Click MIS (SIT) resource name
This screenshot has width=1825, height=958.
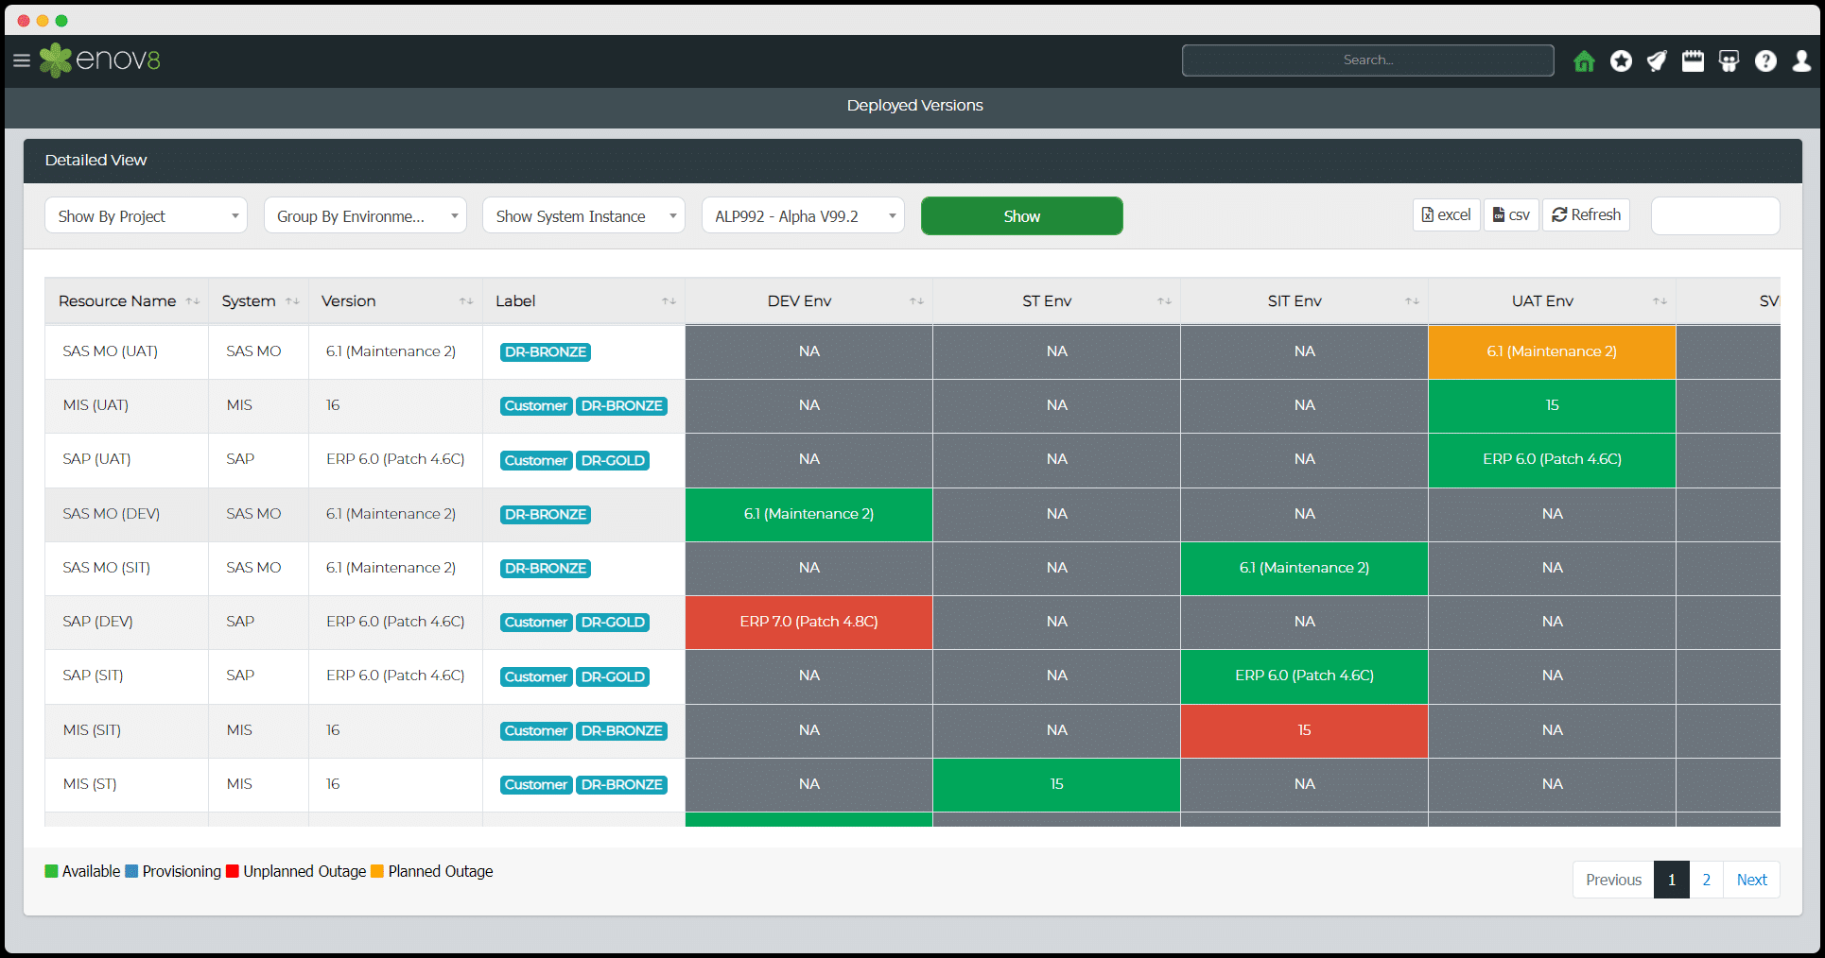pos(92,730)
